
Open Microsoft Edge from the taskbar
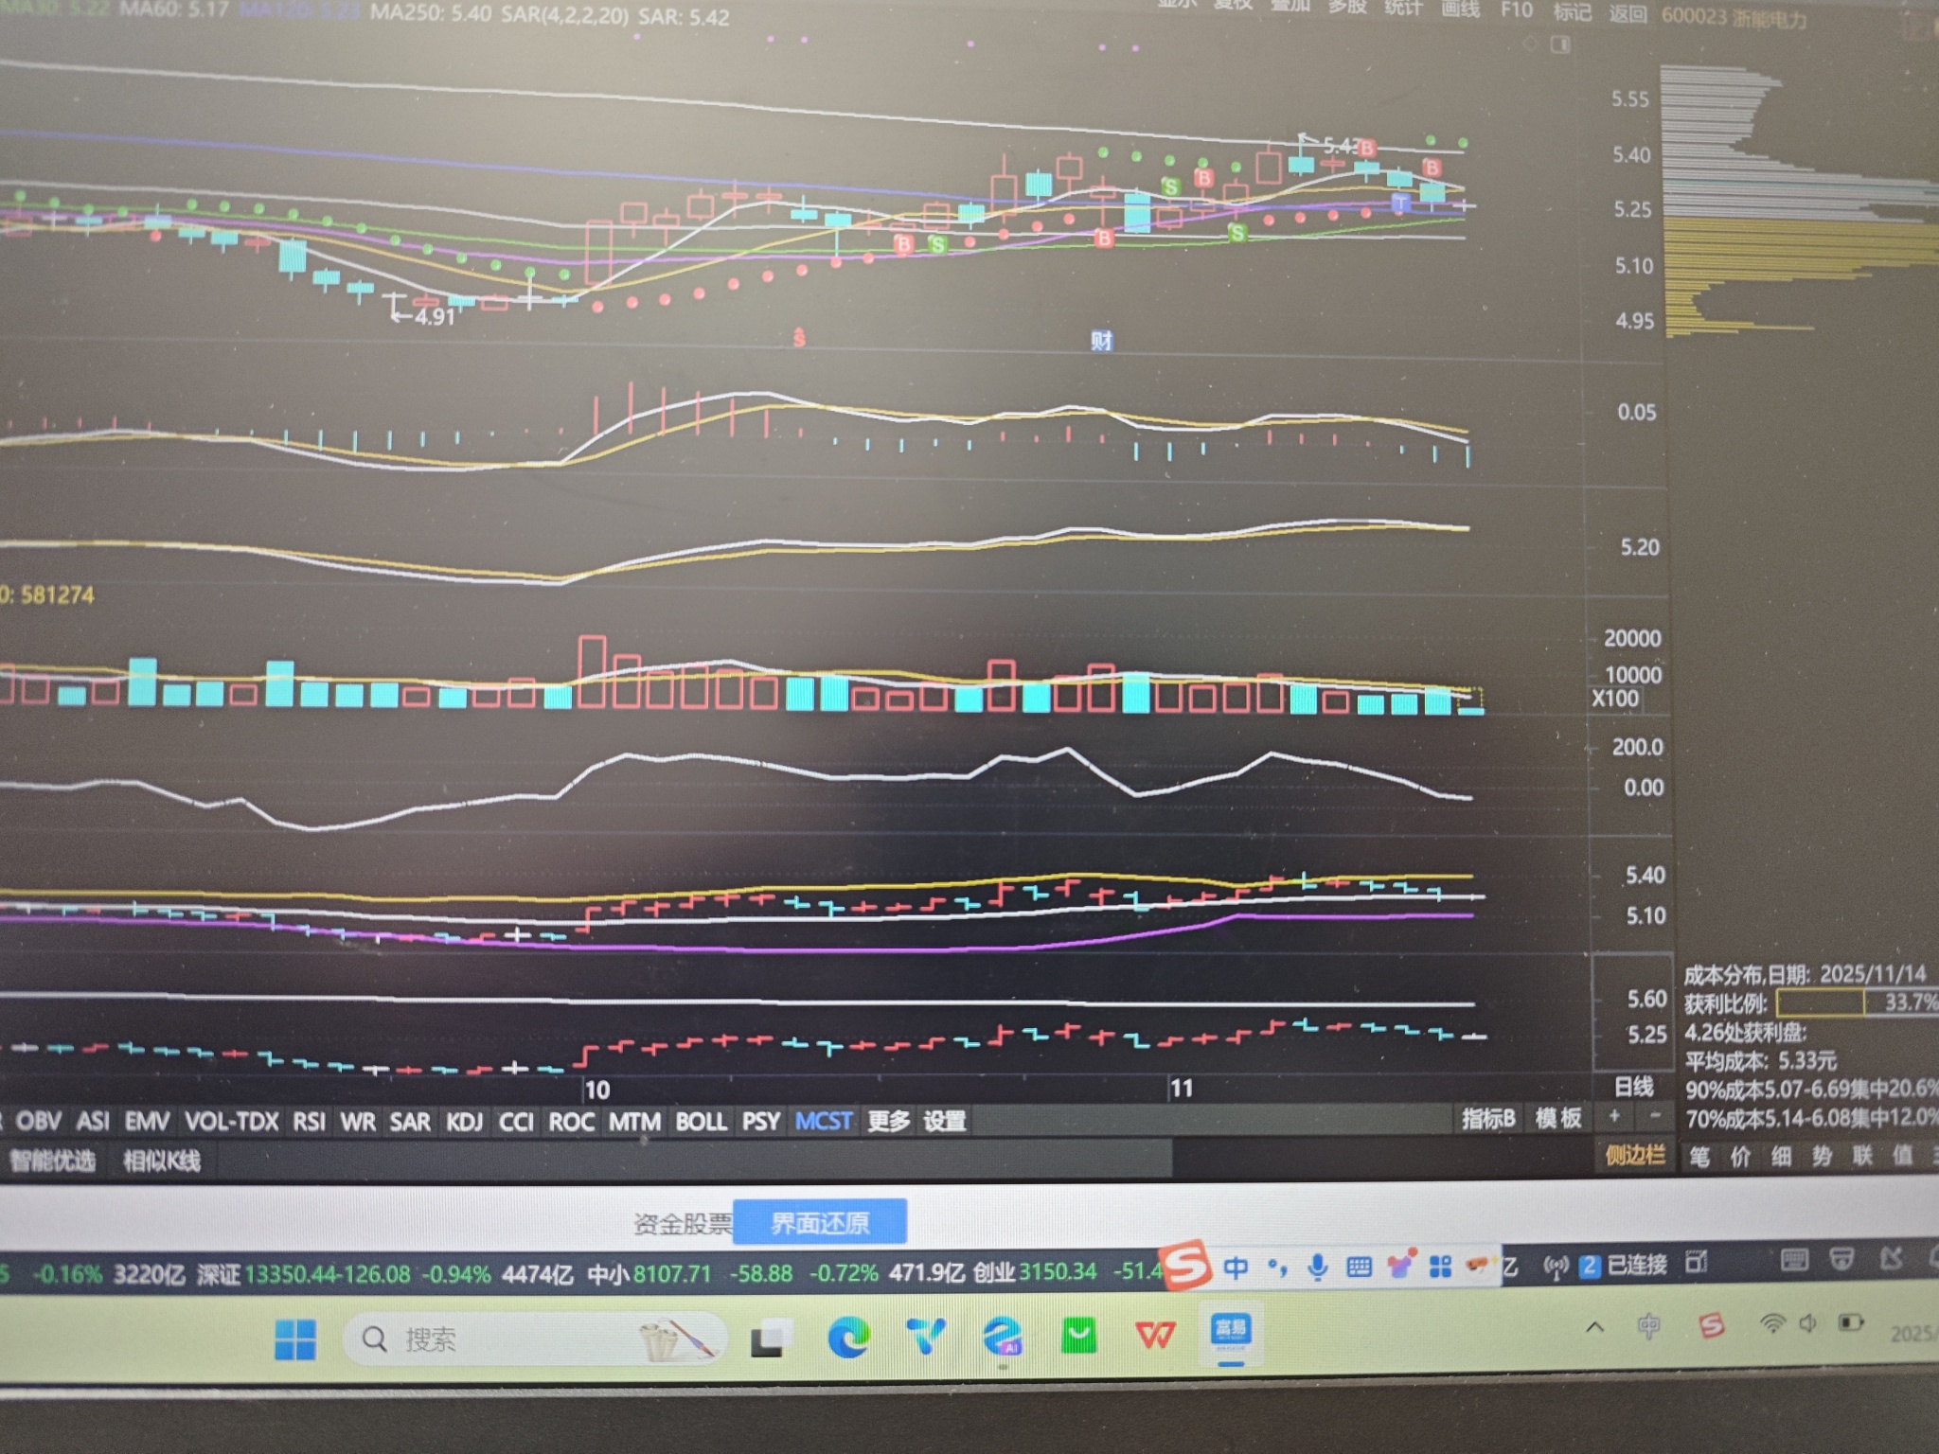(x=848, y=1337)
